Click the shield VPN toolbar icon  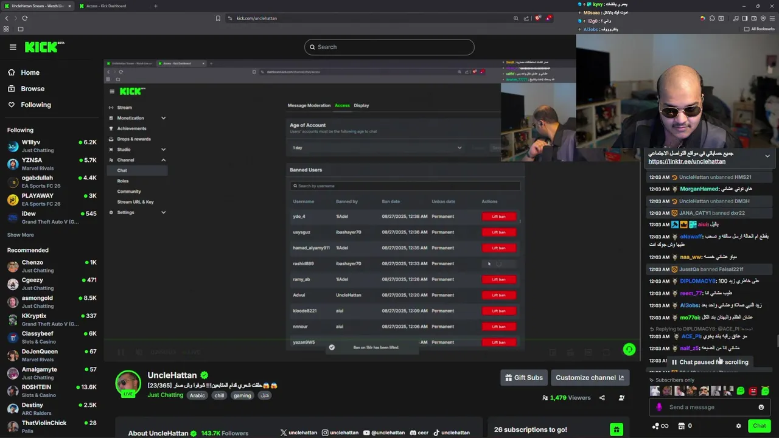click(763, 18)
